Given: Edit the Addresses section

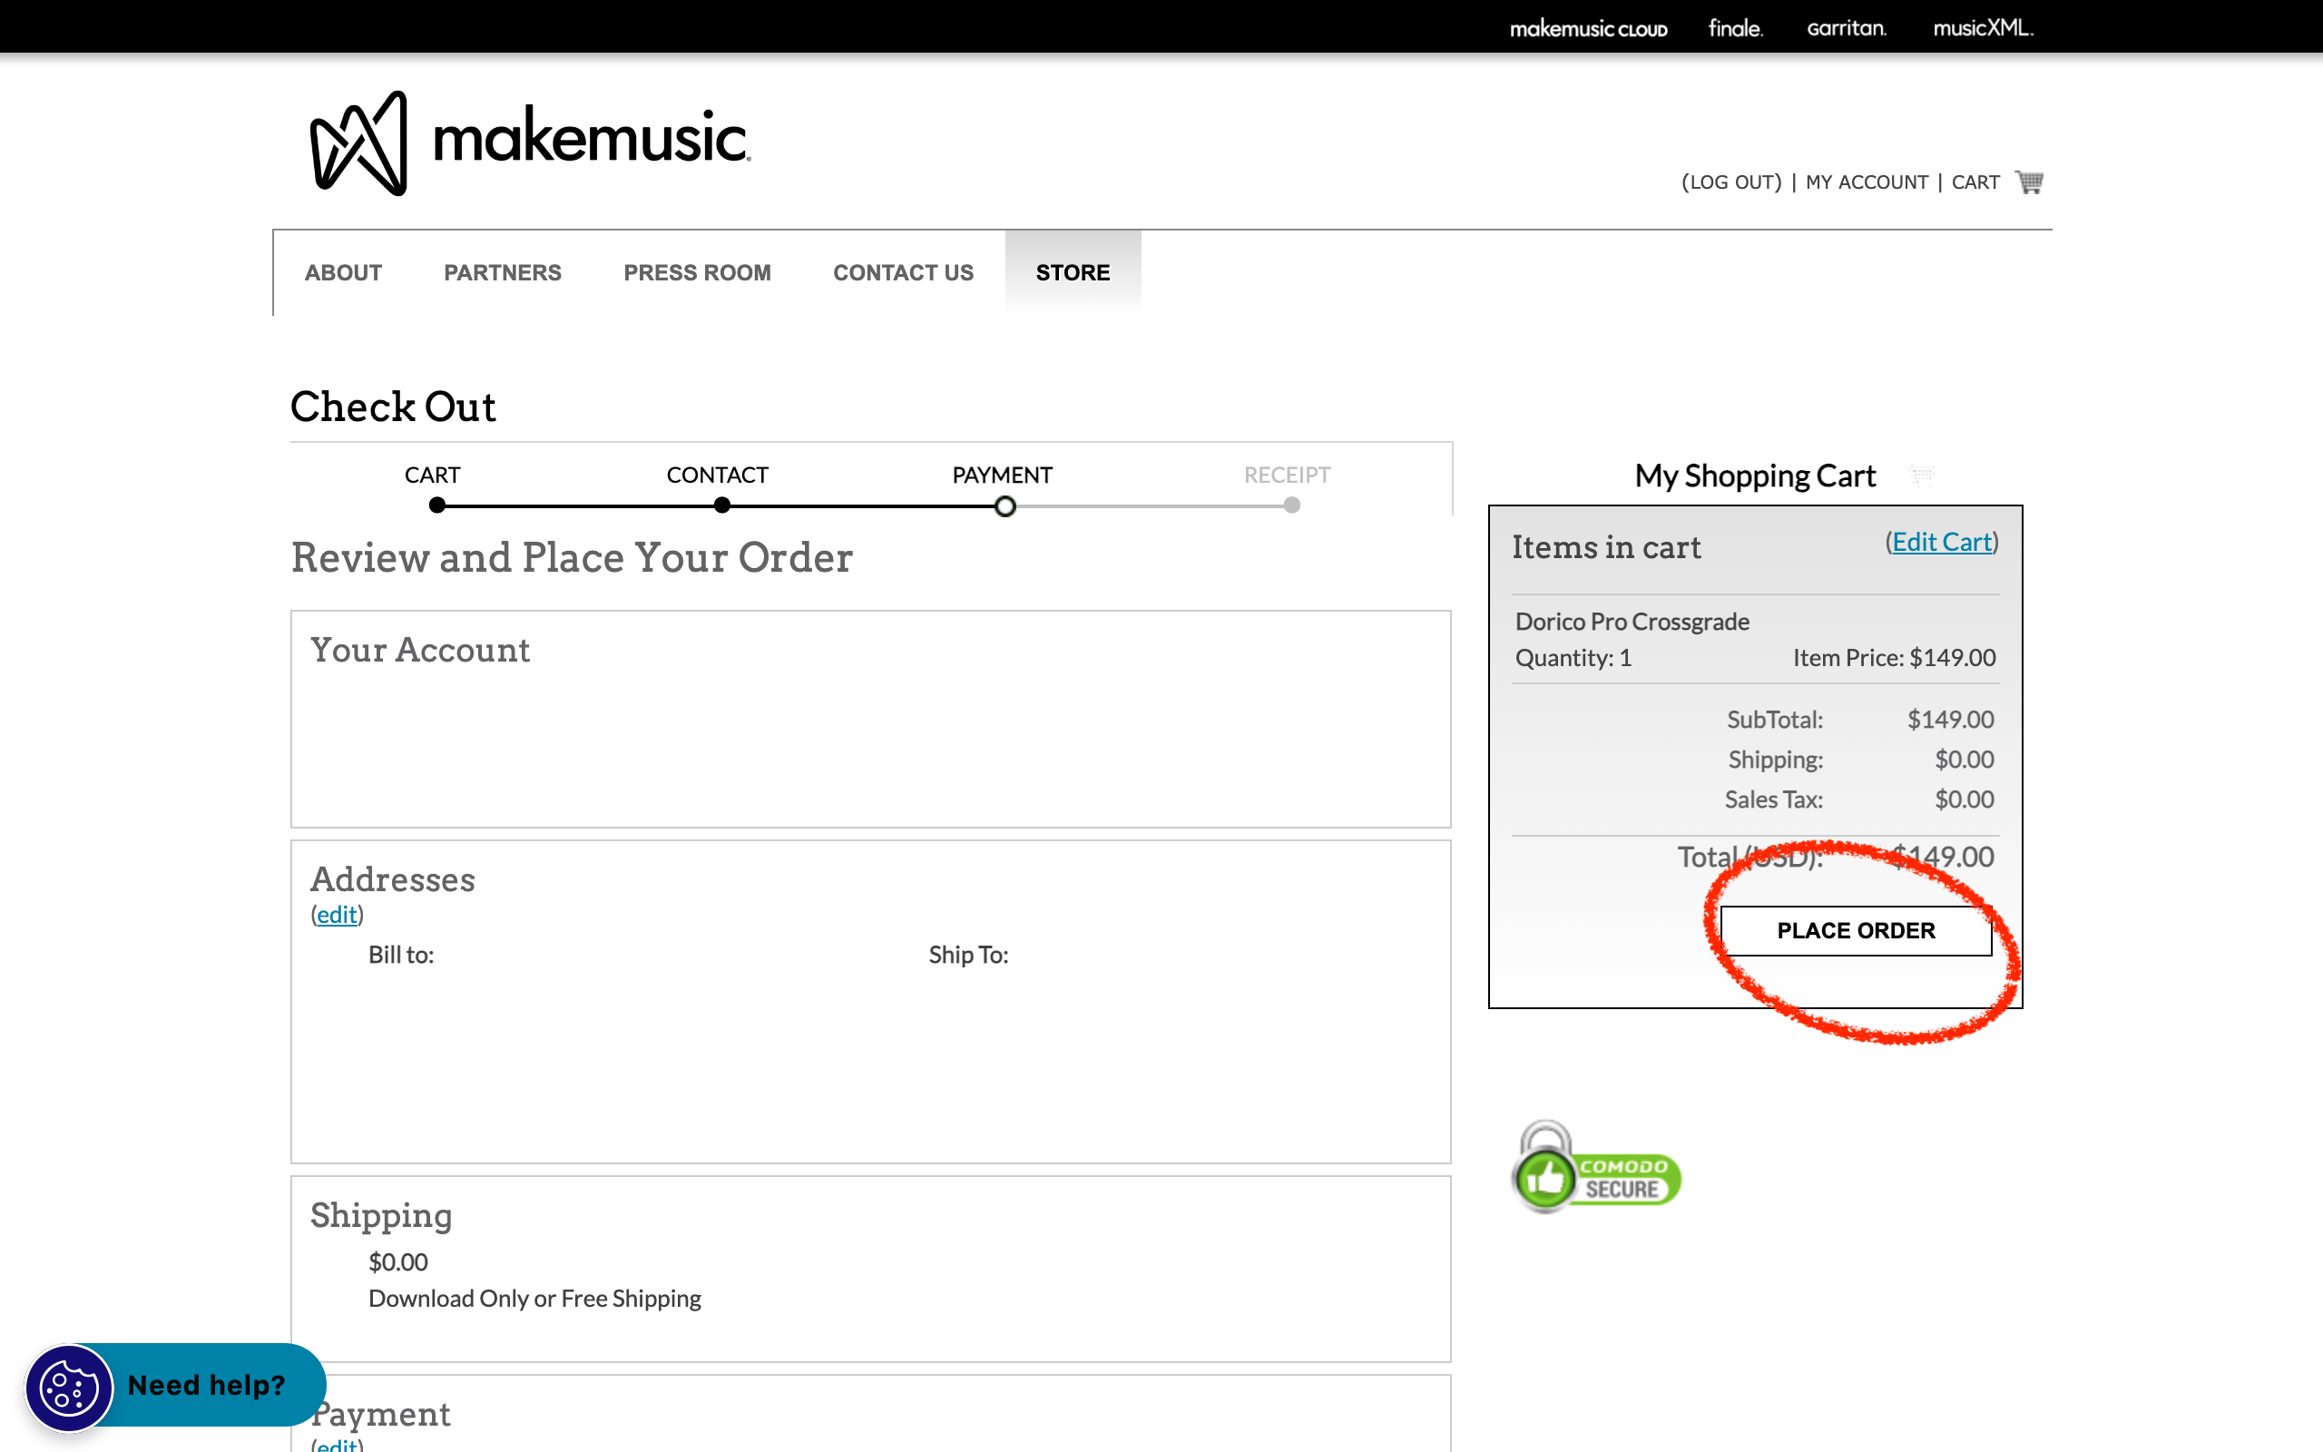Looking at the screenshot, I should pyautogui.click(x=337, y=914).
